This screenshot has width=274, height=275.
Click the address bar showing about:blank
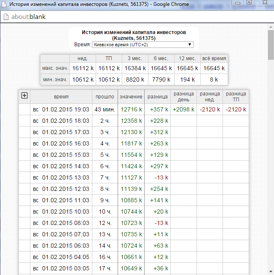126,17
